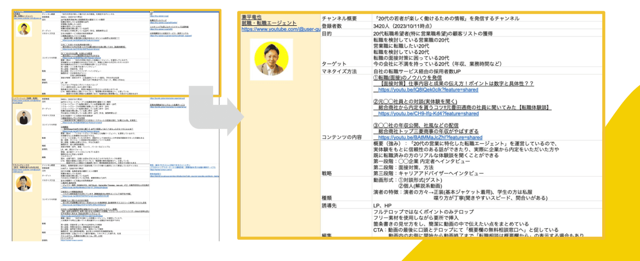The width and height of the screenshot is (640, 261).
Task: Click the orange-circle smiling man profile photo
Action: tap(24, 183)
